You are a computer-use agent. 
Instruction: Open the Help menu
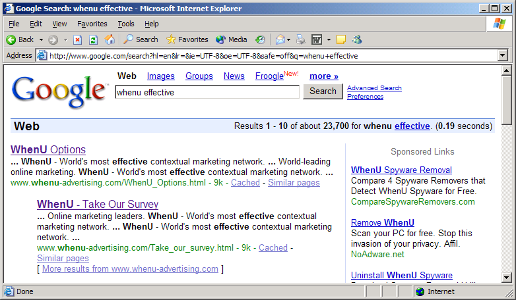click(x=151, y=24)
